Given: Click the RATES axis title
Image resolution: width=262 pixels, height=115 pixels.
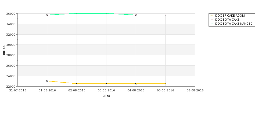Looking at the screenshot, I should pos(4,50).
